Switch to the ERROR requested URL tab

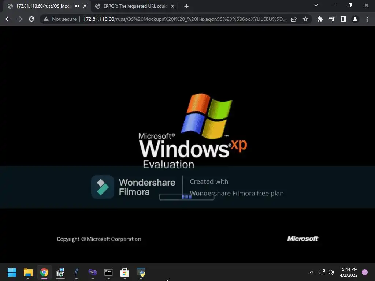[135, 6]
